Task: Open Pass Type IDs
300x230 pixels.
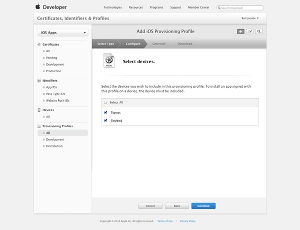Action: click(x=55, y=94)
